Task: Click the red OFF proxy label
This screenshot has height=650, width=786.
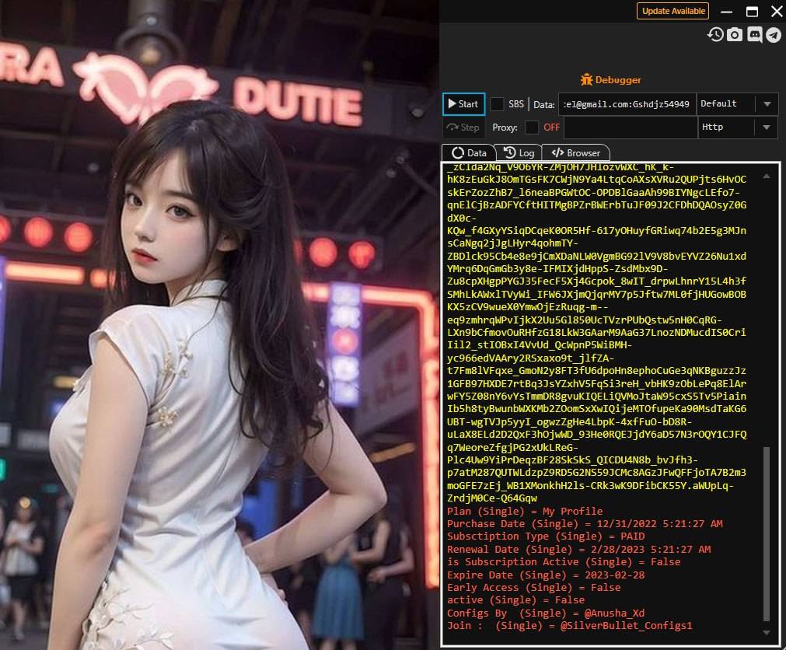Action: click(x=551, y=128)
